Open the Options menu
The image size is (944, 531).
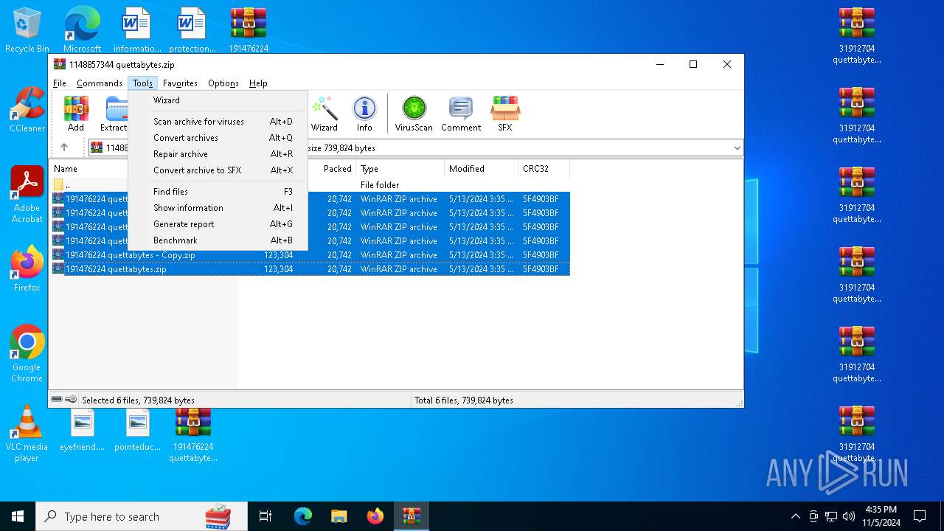pos(223,83)
